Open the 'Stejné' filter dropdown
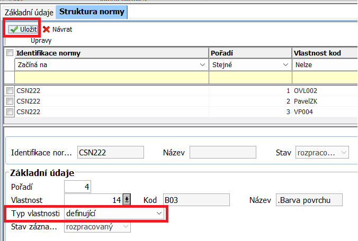This screenshot has height=241, width=358. [285, 65]
